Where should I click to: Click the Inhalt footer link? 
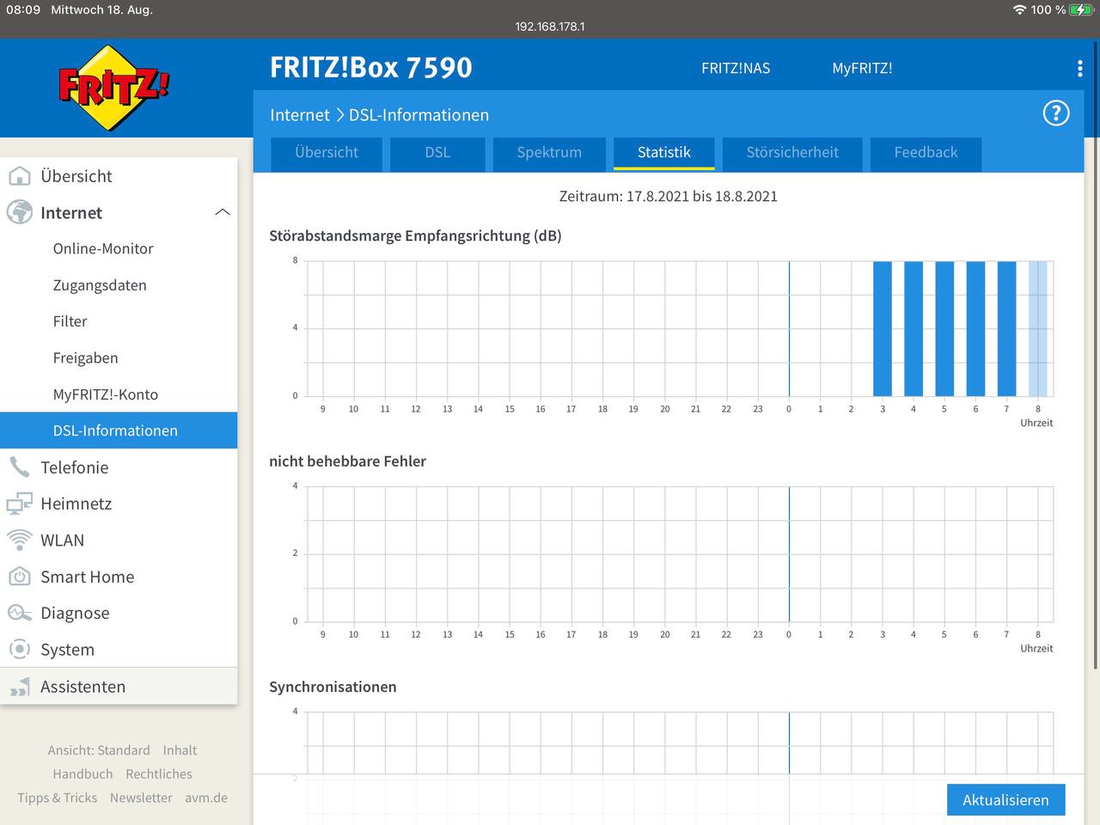point(180,750)
